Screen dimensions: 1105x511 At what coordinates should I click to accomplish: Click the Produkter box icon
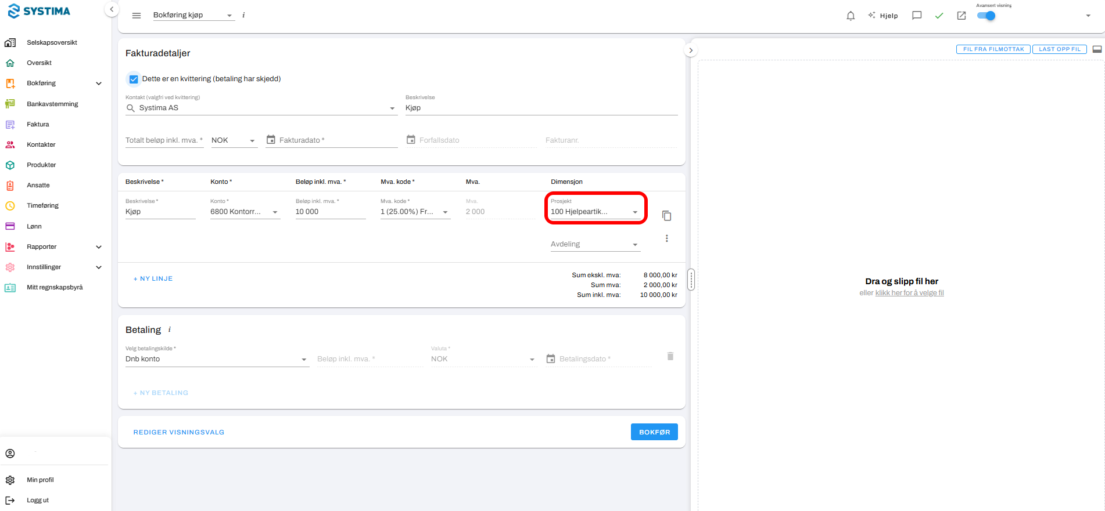tap(10, 165)
